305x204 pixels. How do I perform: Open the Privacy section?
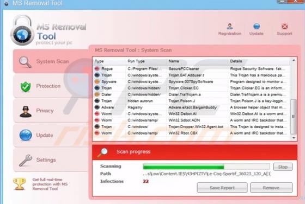(x=51, y=111)
